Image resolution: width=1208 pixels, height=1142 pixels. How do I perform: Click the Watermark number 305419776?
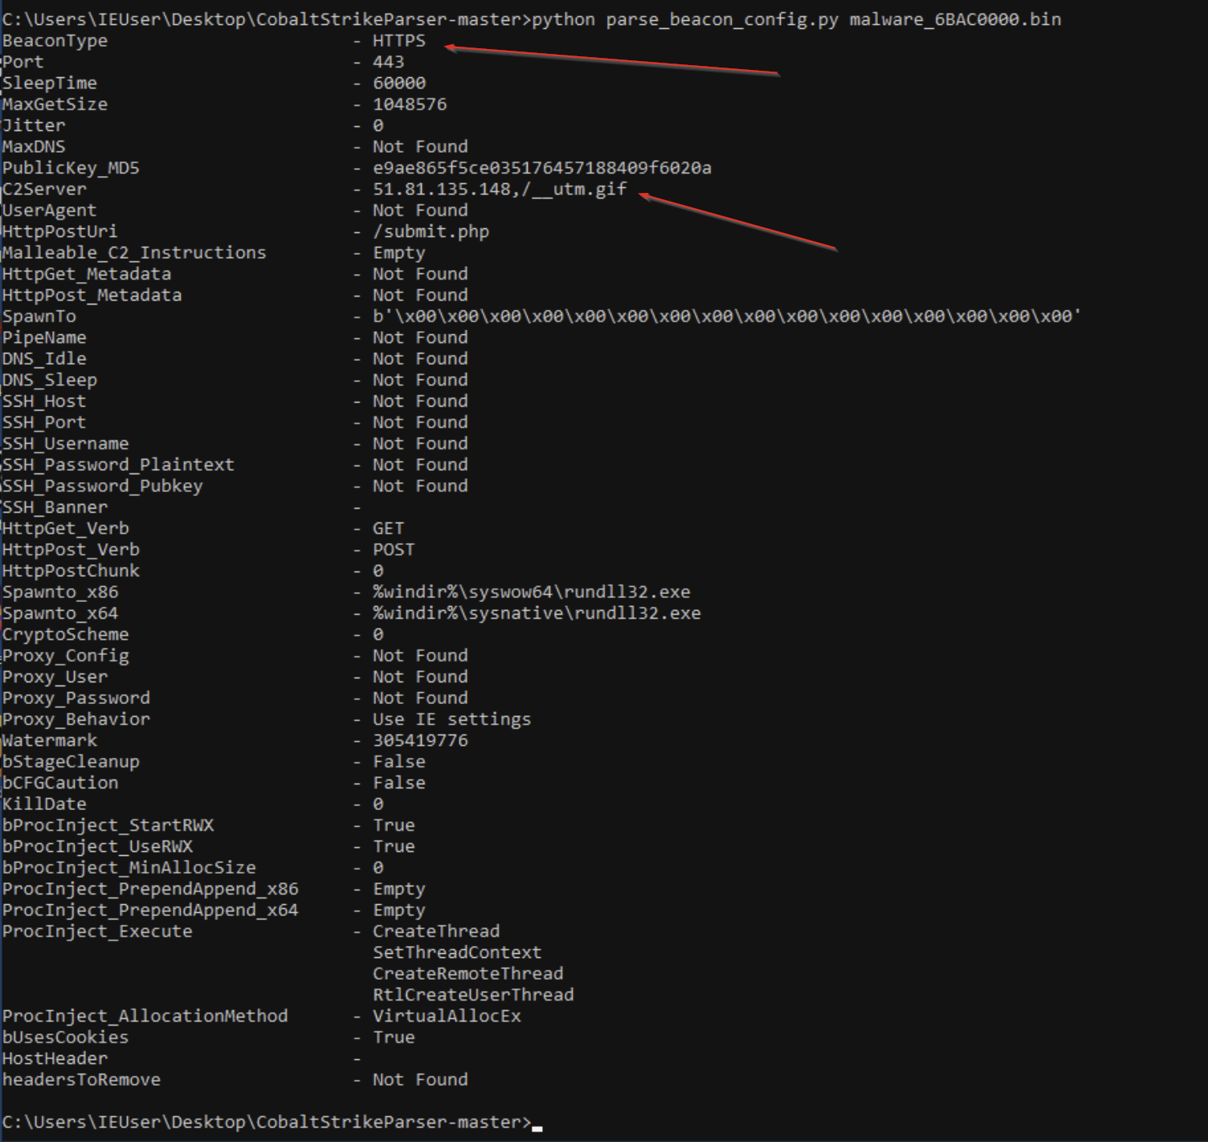click(420, 740)
